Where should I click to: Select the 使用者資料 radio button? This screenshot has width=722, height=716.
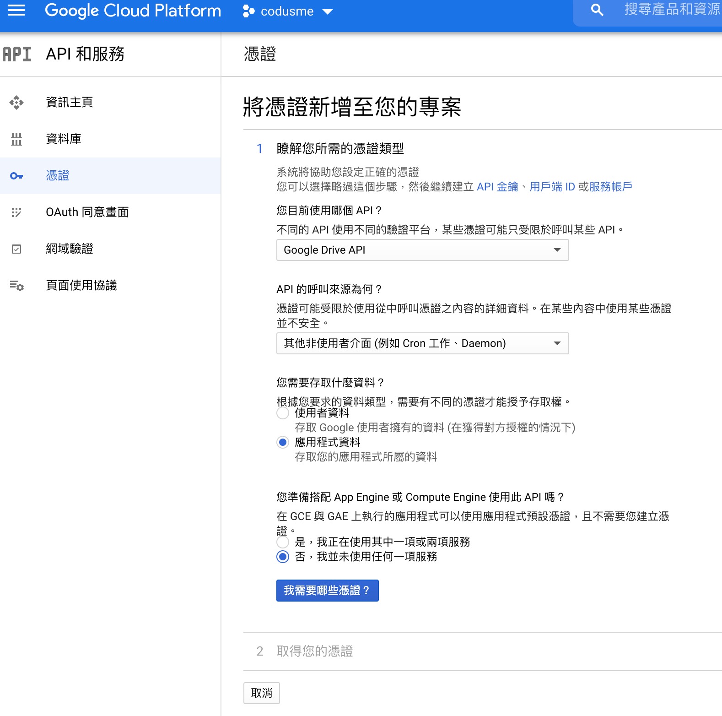click(x=283, y=413)
